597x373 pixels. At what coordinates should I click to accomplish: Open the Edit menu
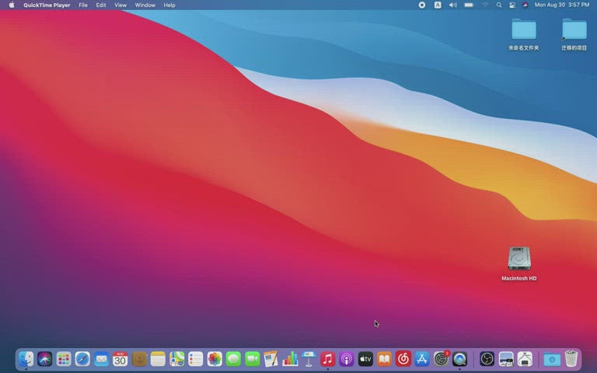[x=101, y=5]
